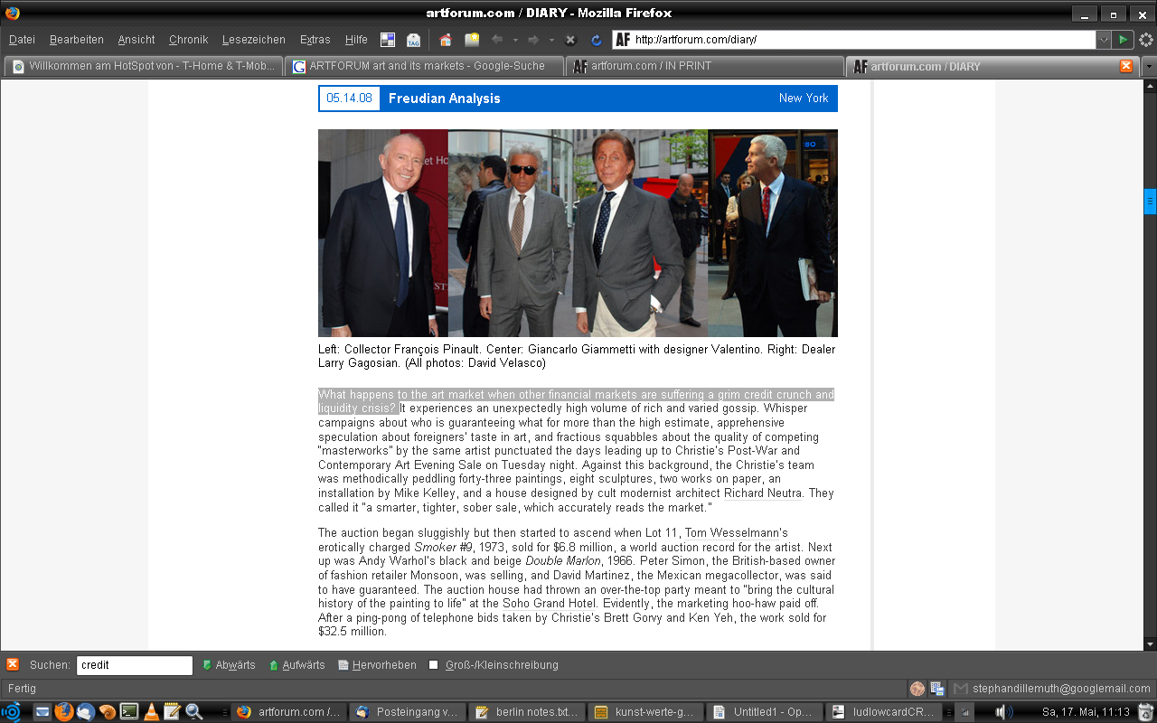Click the Suchen search input field
This screenshot has width=1157, height=723.
[135, 665]
